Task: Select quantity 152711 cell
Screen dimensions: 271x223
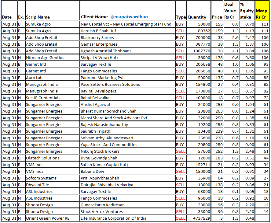Action: coord(199,165)
